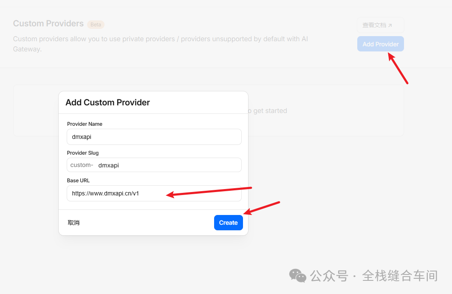Click the "get started" empty-state text
The image size is (452, 294).
point(270,111)
